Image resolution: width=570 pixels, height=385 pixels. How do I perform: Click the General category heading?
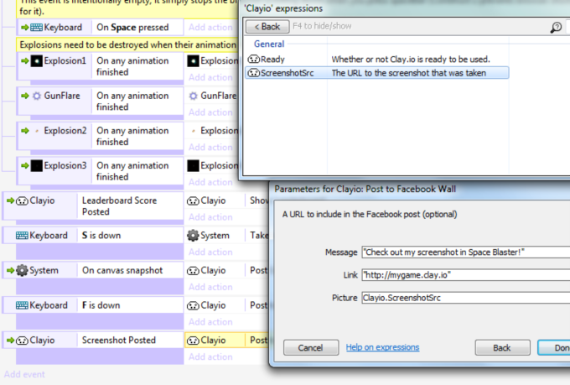click(269, 44)
